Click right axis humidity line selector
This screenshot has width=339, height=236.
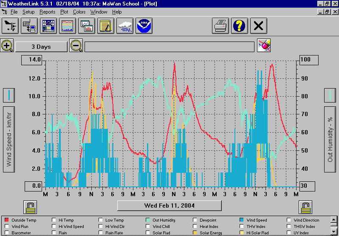(x=330, y=95)
